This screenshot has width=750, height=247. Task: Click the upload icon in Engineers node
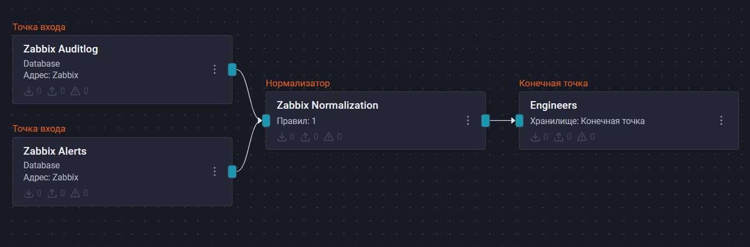559,137
